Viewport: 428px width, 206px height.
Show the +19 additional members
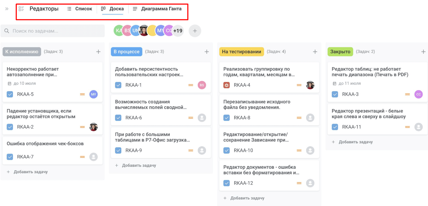[178, 31]
